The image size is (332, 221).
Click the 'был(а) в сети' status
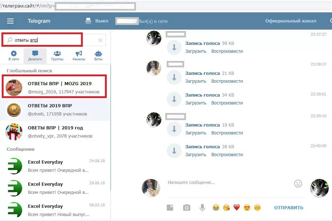[x=153, y=21]
